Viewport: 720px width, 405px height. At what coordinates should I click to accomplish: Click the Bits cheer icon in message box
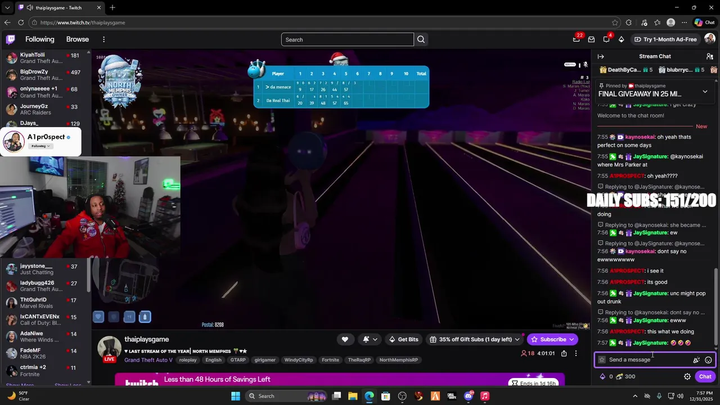coord(696,360)
